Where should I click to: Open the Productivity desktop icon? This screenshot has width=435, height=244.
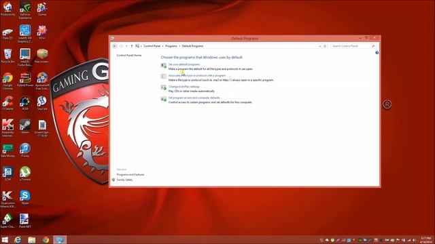pos(7,9)
